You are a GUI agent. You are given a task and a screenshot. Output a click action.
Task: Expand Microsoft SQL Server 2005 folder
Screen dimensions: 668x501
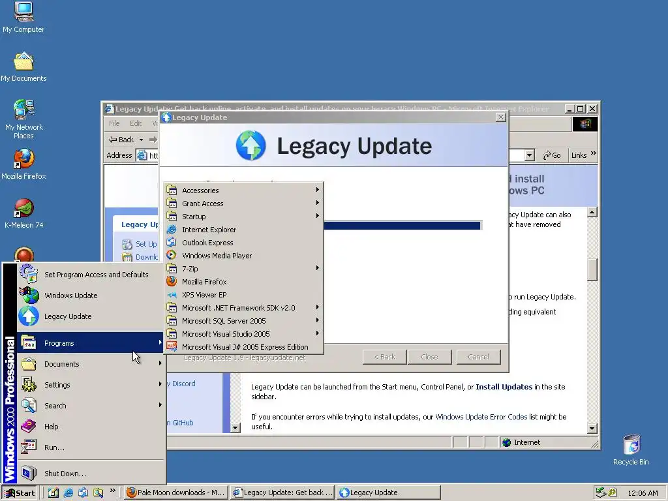click(x=244, y=321)
